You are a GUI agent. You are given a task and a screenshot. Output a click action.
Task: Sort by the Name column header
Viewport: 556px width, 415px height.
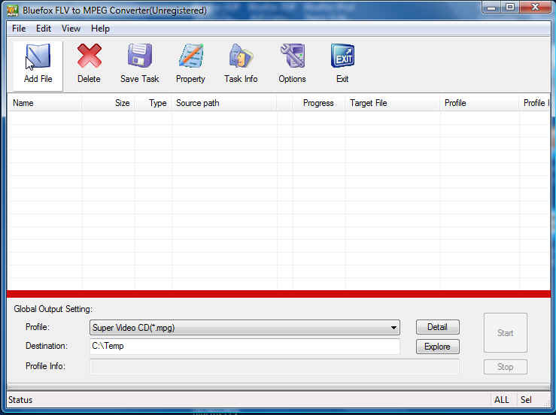(x=44, y=103)
